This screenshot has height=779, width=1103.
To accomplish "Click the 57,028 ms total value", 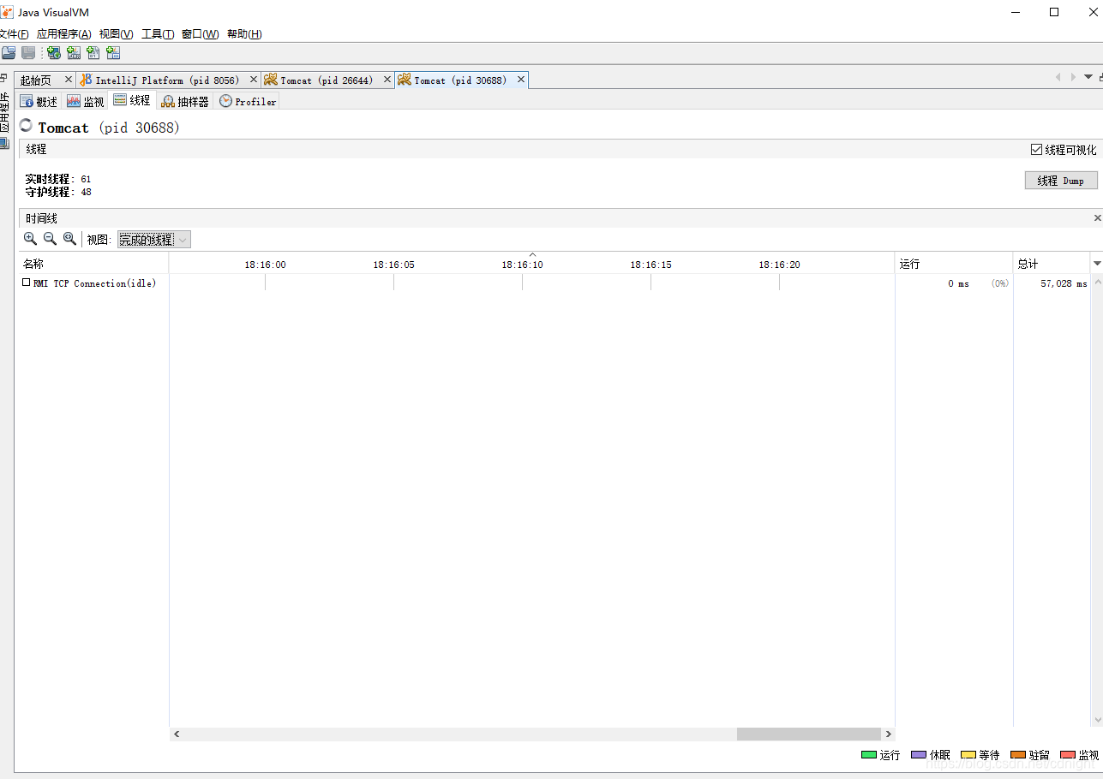I will coord(1064,283).
